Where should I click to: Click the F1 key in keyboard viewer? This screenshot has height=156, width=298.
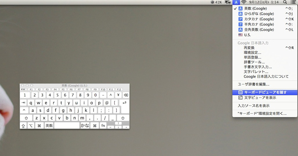coord(31,89)
